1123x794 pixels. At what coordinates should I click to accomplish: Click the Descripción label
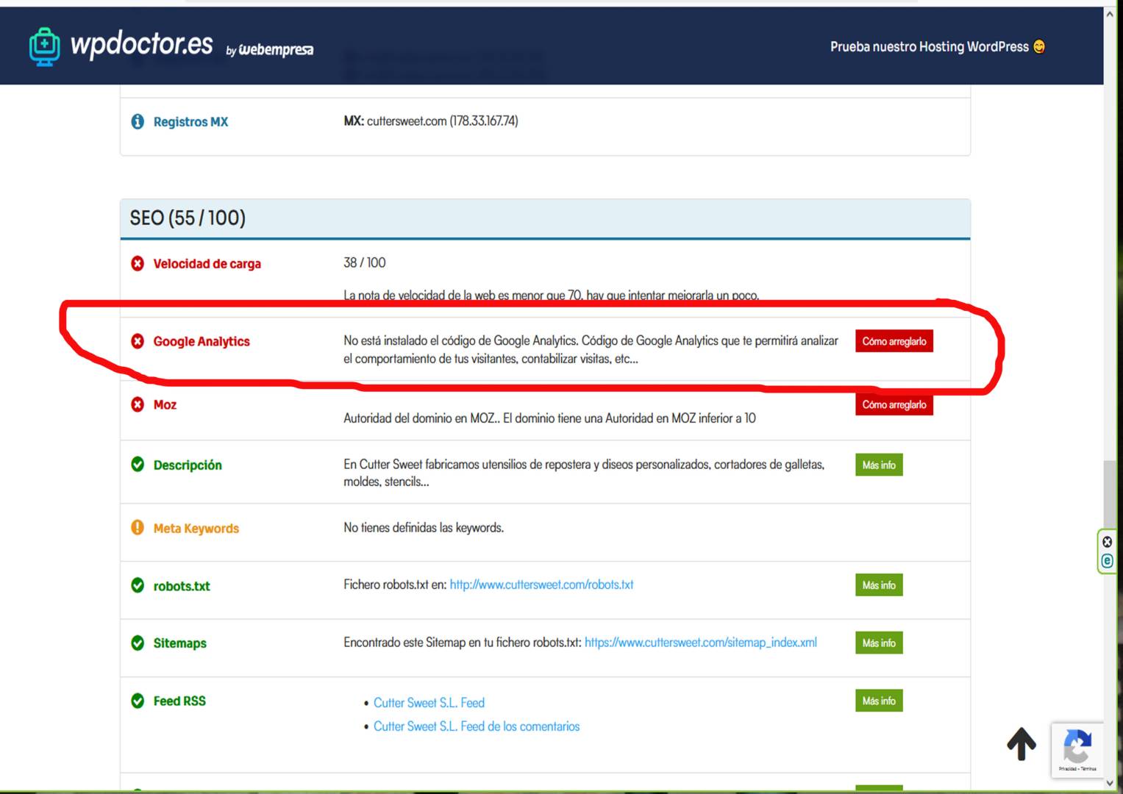click(188, 465)
